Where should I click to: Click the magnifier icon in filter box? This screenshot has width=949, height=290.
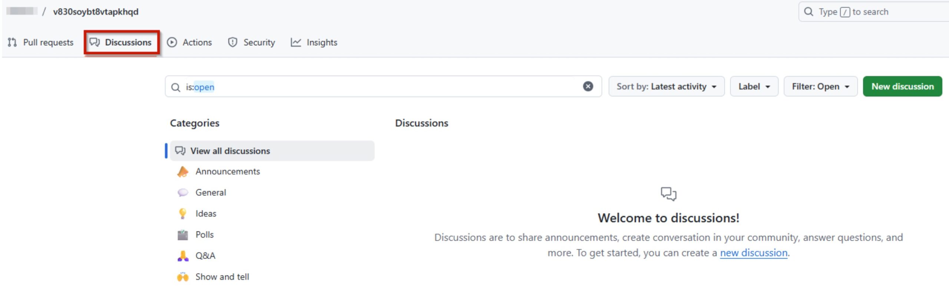coord(175,87)
